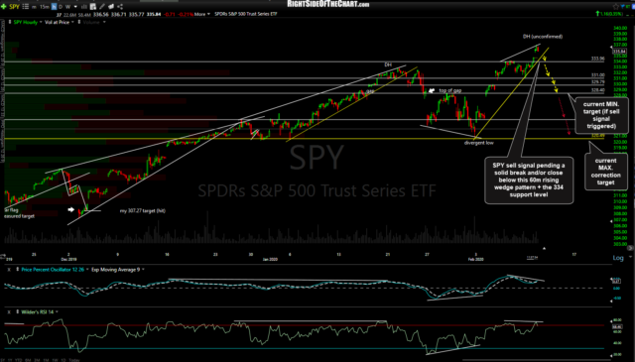
Task: Select the Today range at bottom left
Action: 74,360
